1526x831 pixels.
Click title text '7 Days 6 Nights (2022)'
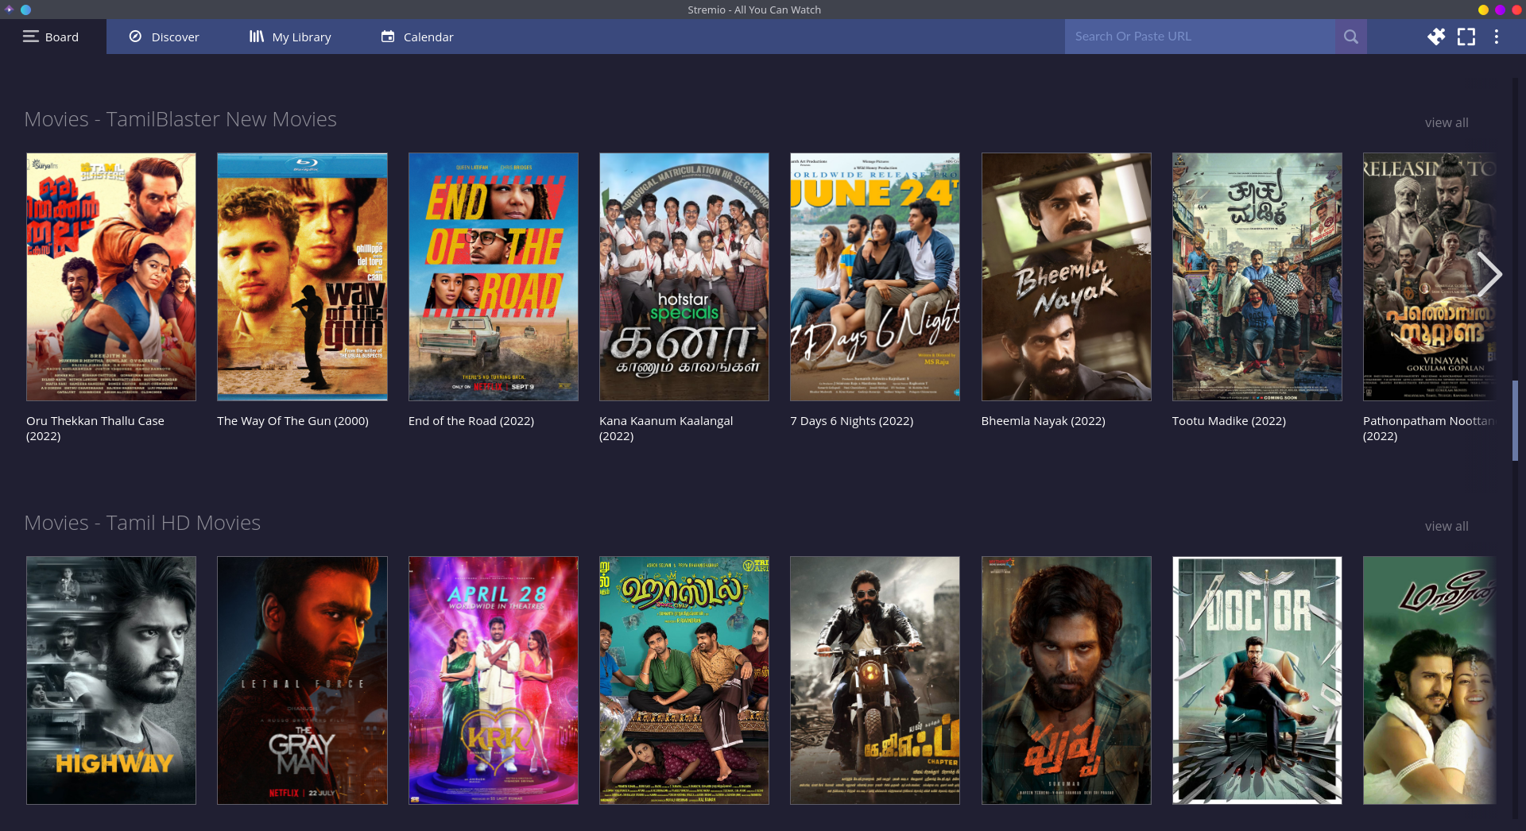[x=852, y=421]
